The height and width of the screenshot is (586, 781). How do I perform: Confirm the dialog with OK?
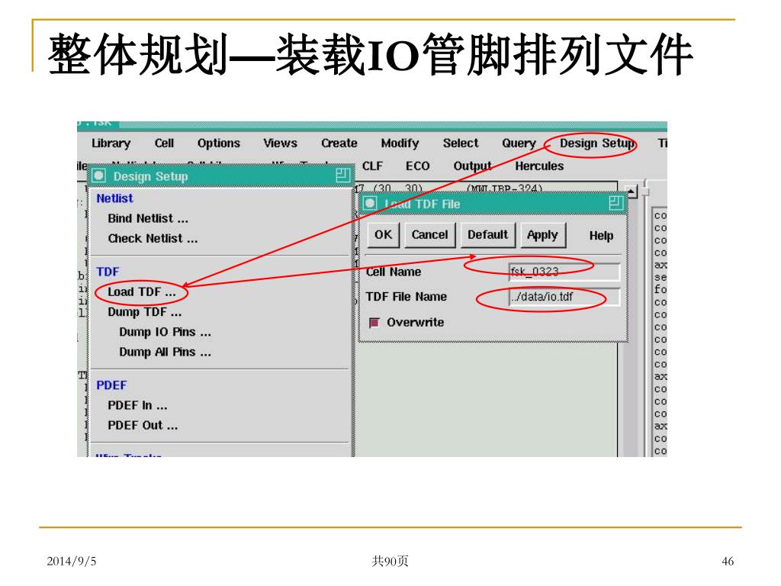click(x=383, y=235)
